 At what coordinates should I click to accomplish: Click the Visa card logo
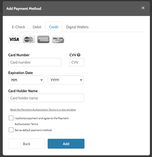[x=14, y=39]
